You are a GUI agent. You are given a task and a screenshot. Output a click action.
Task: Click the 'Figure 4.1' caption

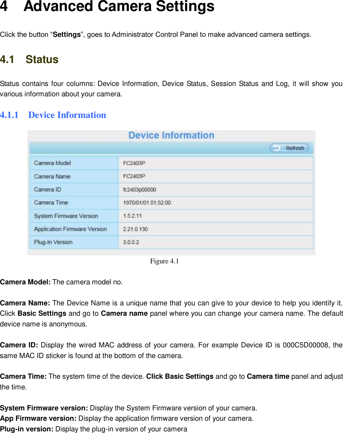click(x=164, y=261)
